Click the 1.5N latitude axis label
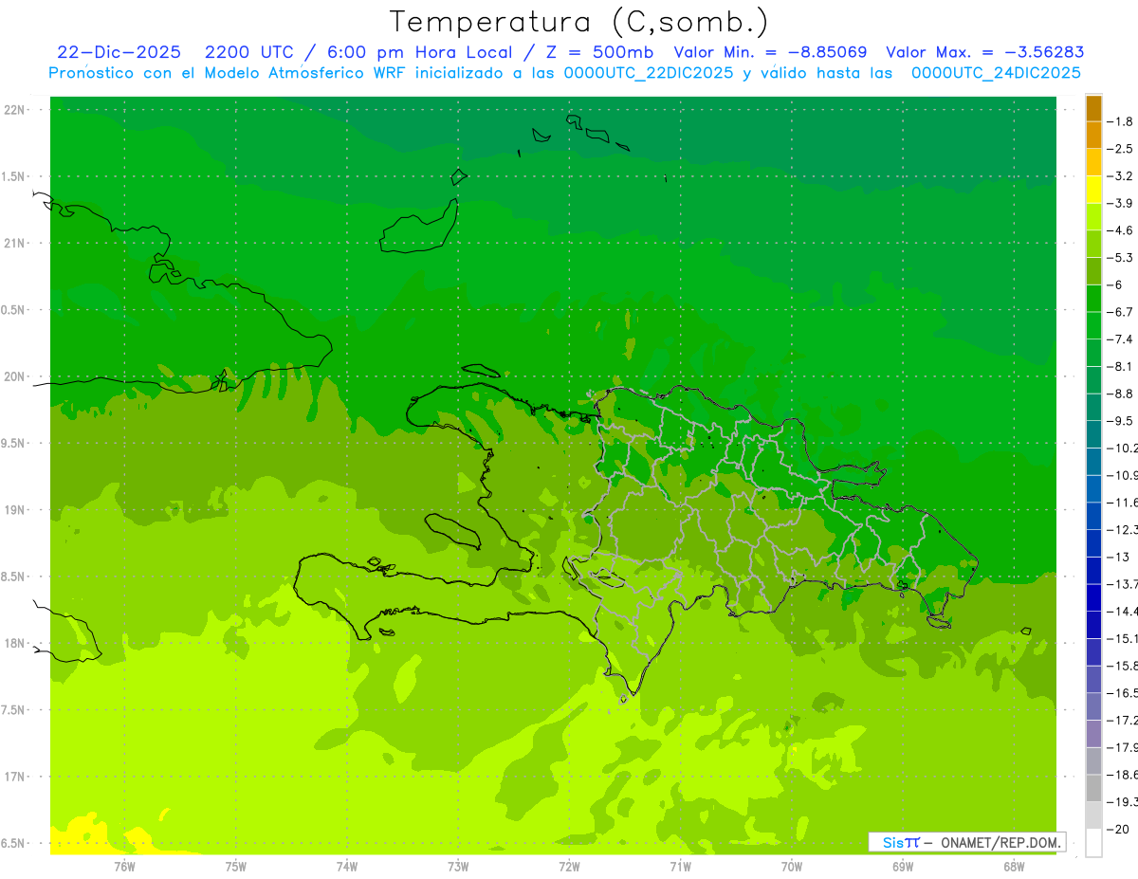Screen dimensions: 1138x879 (13, 176)
